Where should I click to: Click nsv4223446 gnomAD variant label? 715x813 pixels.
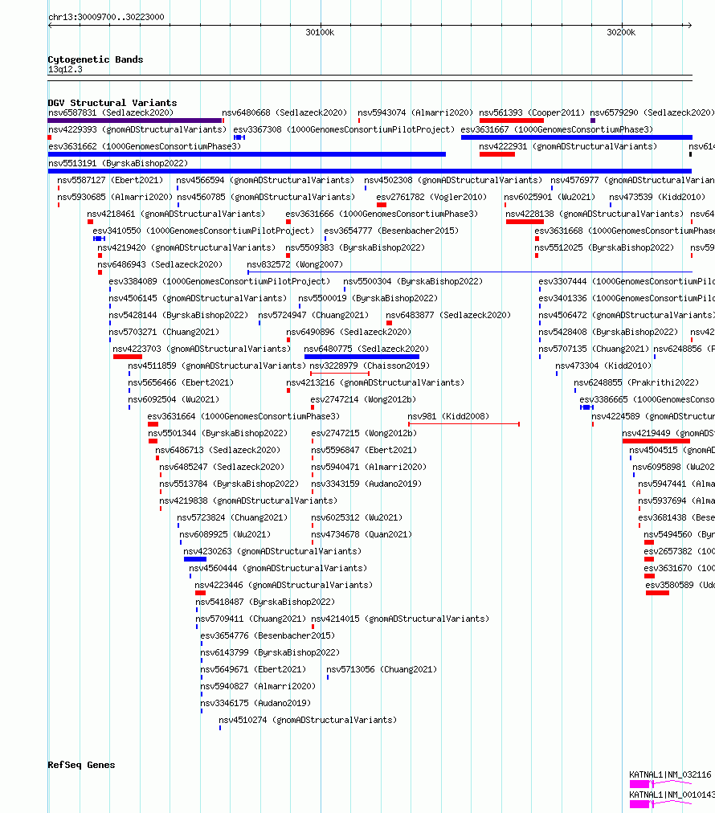click(x=284, y=586)
